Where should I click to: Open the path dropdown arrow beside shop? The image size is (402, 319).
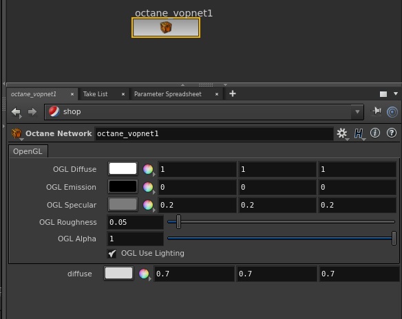coord(357,112)
